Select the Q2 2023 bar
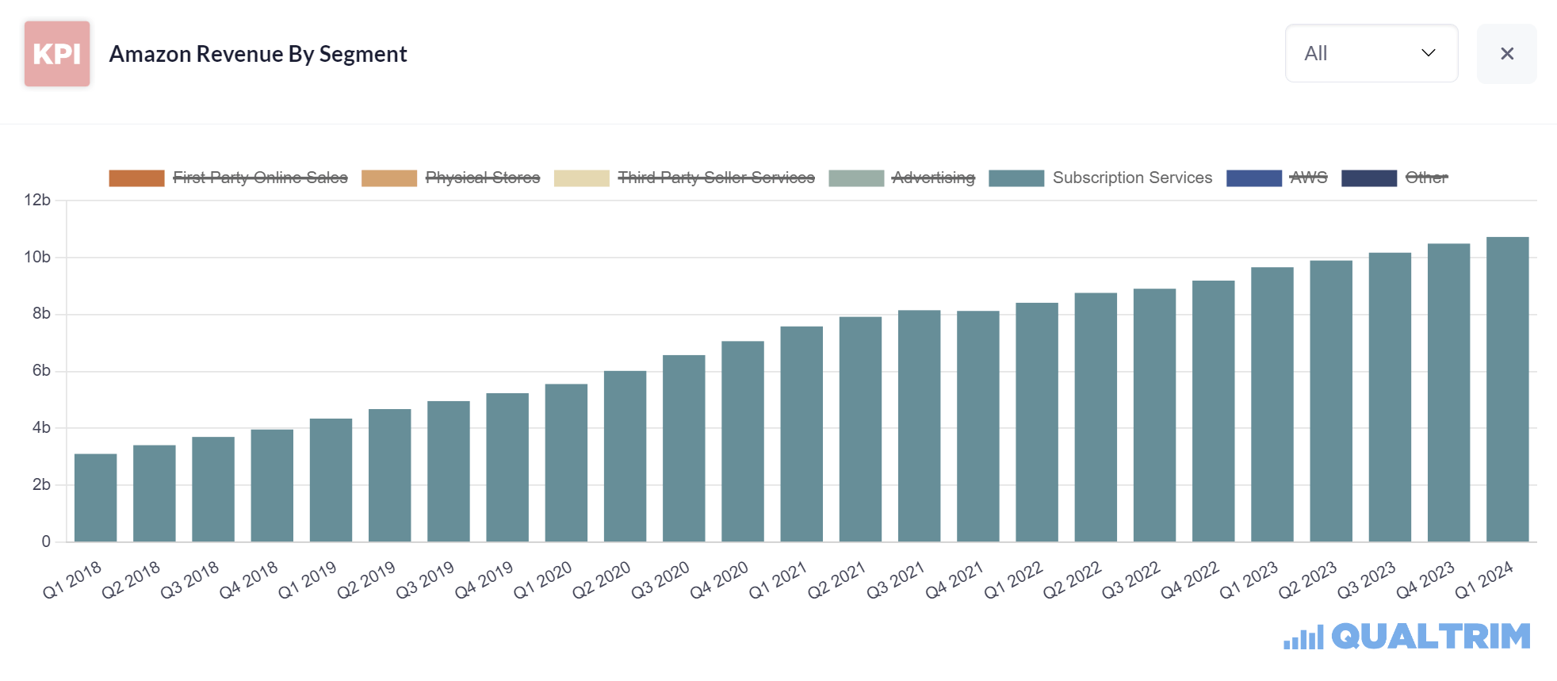The width and height of the screenshot is (1557, 681). 1331,401
